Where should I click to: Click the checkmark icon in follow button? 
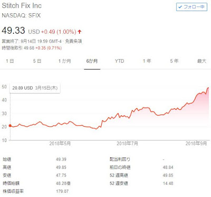(180, 7)
